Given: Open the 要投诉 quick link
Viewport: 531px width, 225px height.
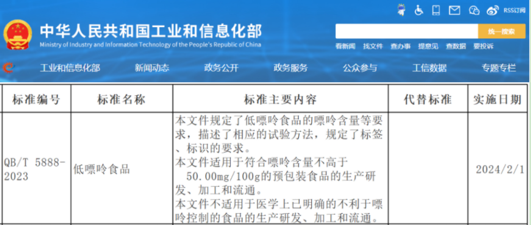Looking at the screenshot, I should [483, 46].
